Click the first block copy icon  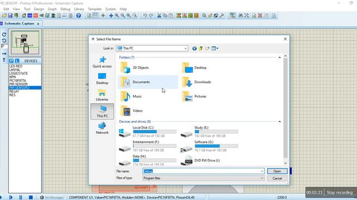pos(178,16)
